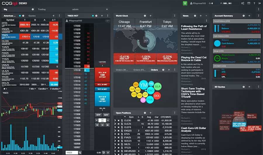Switch to the Quotes tab
This screenshot has height=155, width=263.
point(32,16)
